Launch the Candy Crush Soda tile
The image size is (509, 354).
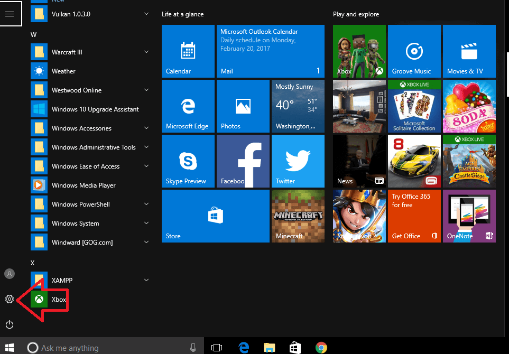tap(469, 106)
